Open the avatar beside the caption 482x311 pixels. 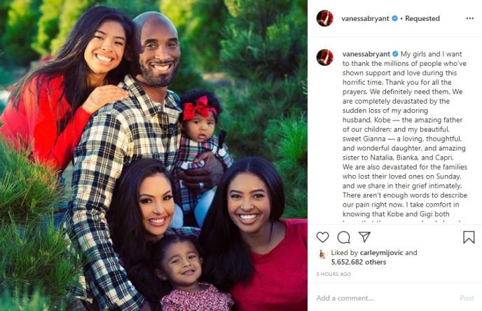[325, 57]
